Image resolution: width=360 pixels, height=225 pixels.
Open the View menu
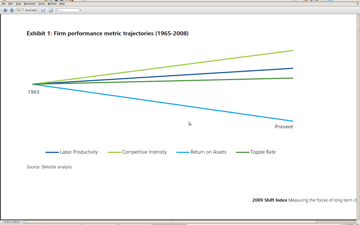tap(18, 4)
